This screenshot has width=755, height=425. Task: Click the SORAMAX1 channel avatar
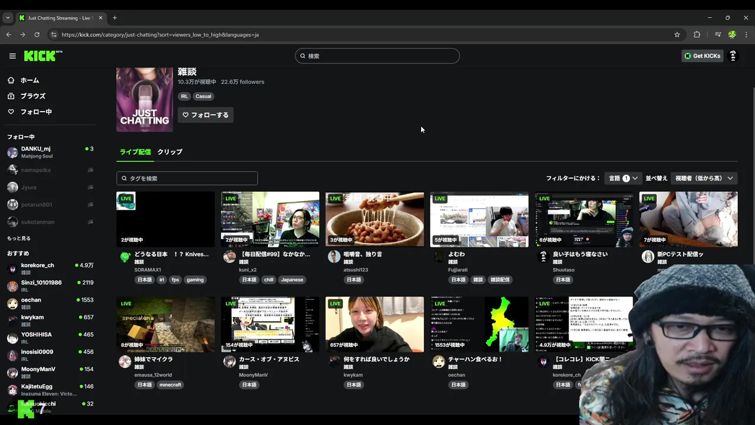point(125,257)
